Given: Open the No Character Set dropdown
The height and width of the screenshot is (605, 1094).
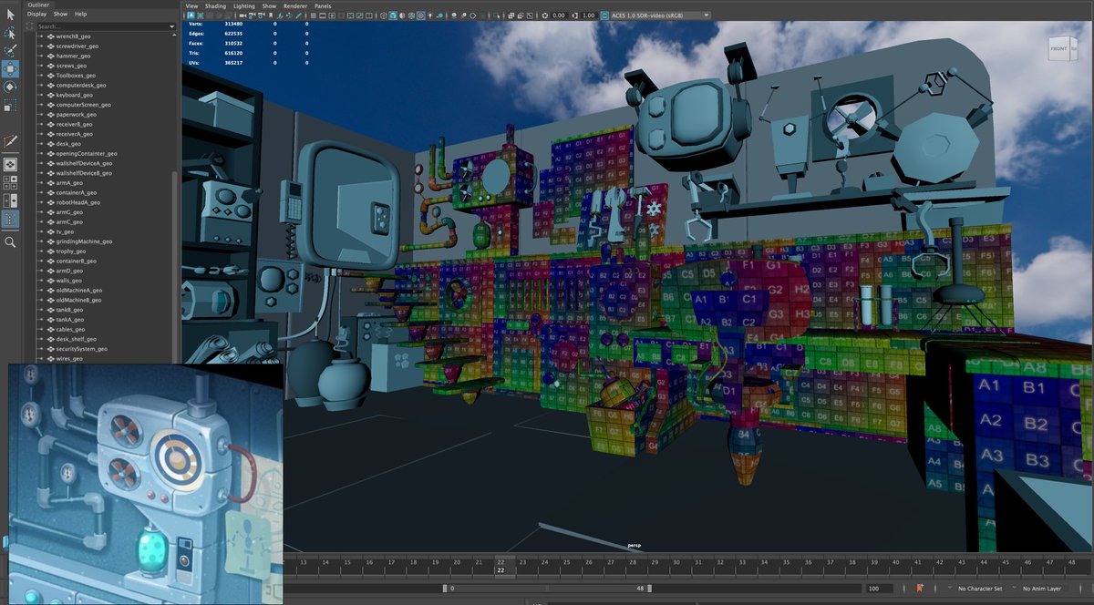Looking at the screenshot, I should pyautogui.click(x=980, y=588).
